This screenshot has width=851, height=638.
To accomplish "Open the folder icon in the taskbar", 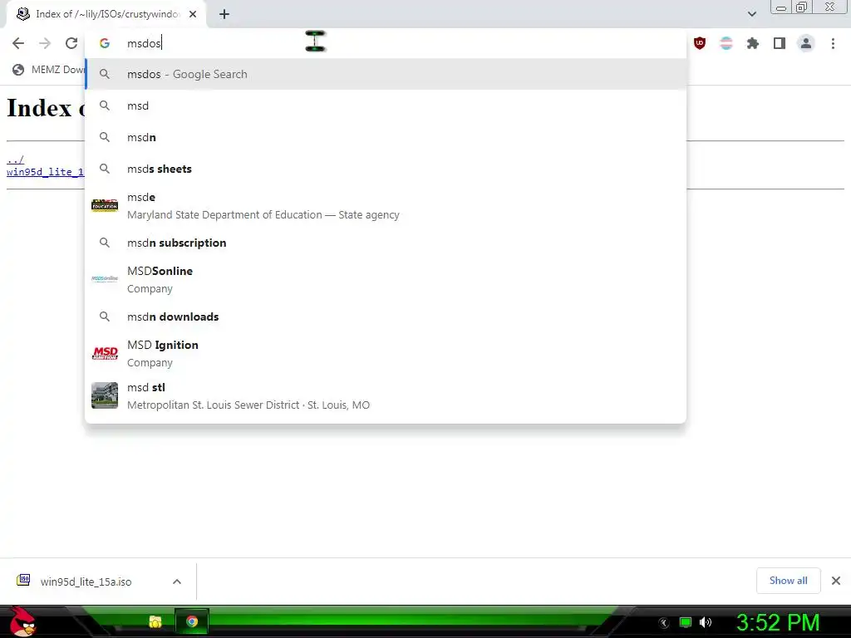I will (155, 621).
